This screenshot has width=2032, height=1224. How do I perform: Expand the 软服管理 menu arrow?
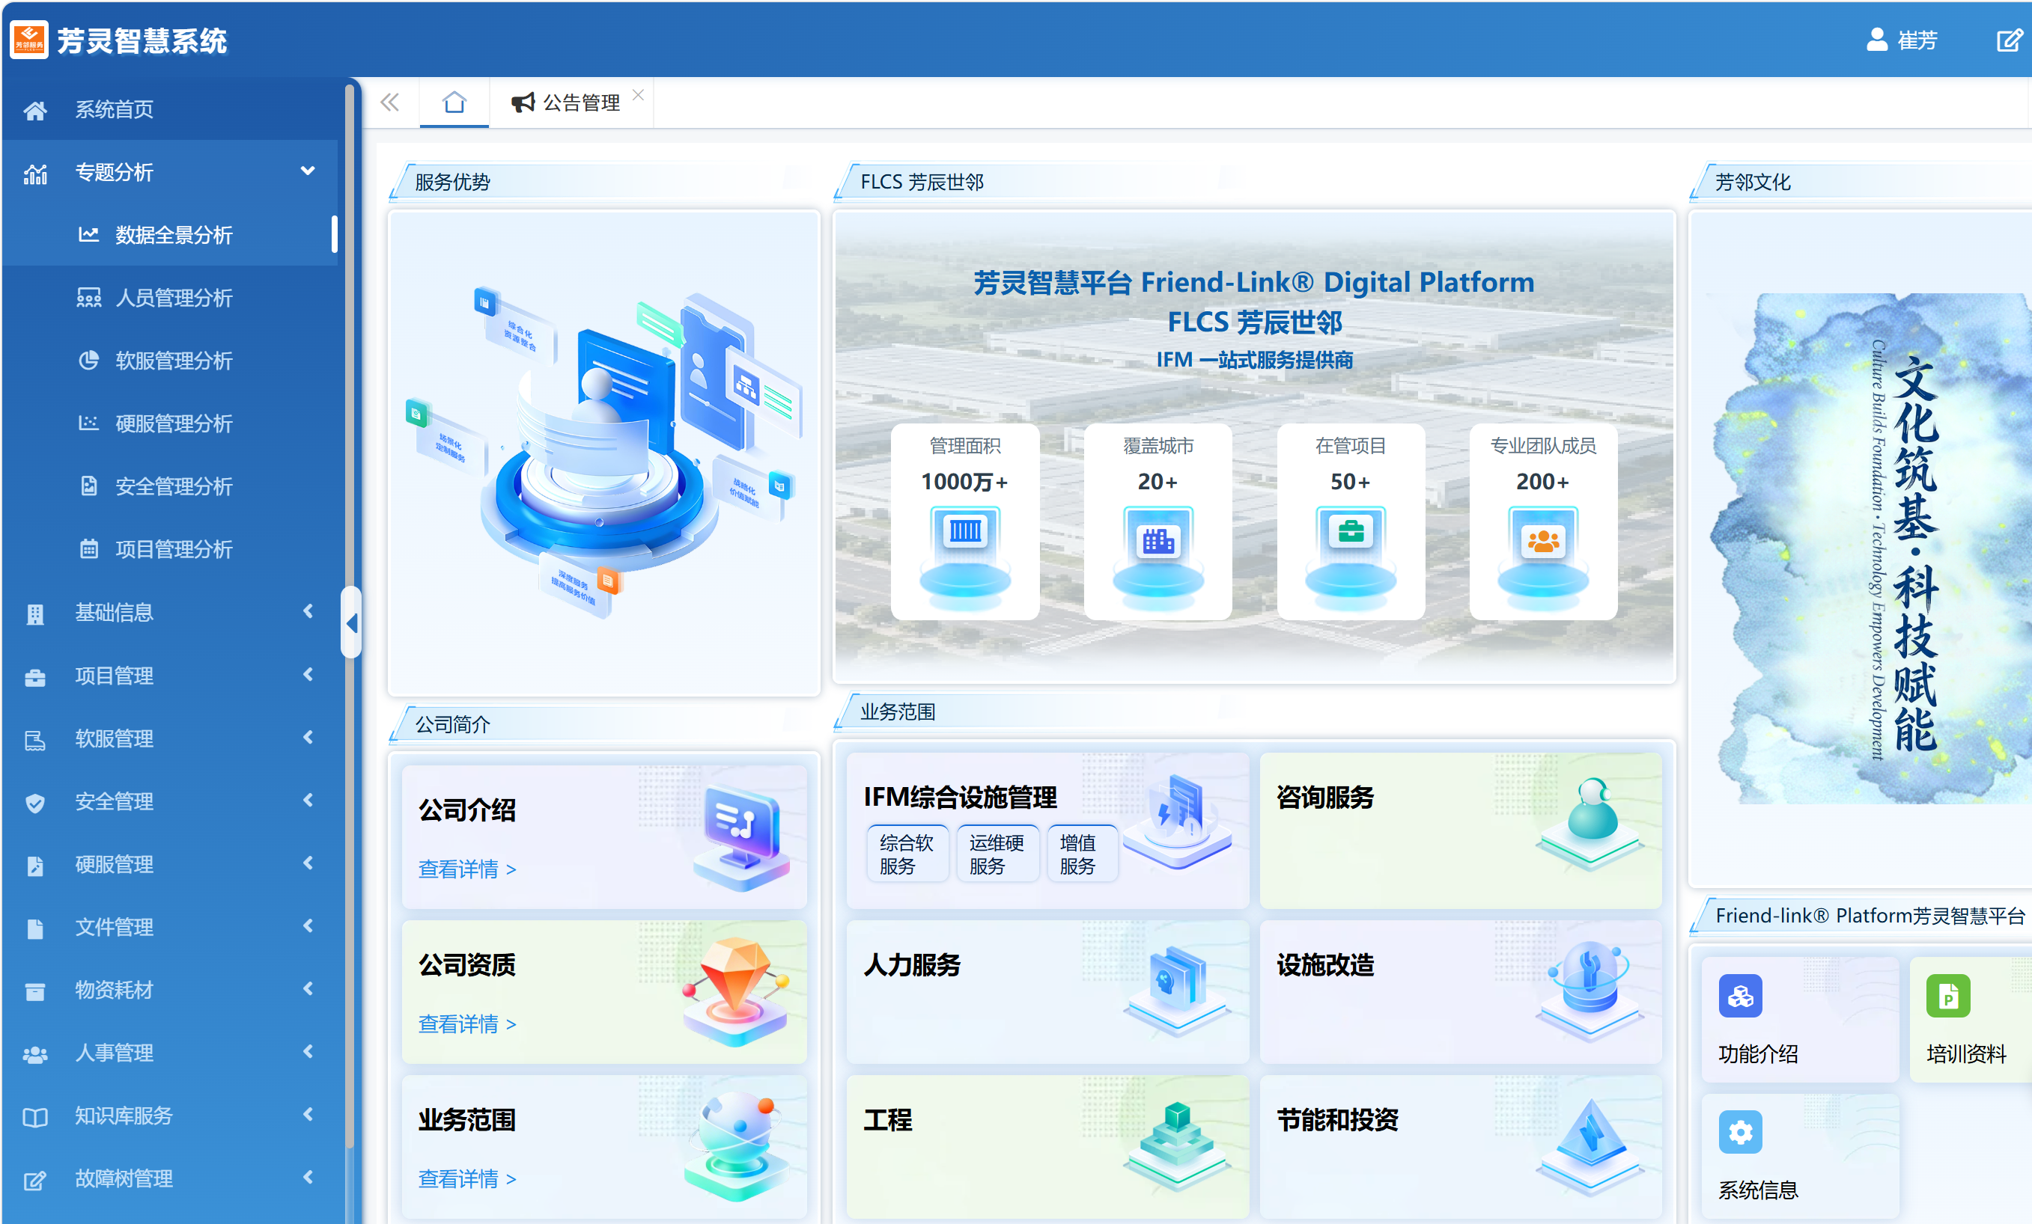pyautogui.click(x=308, y=737)
